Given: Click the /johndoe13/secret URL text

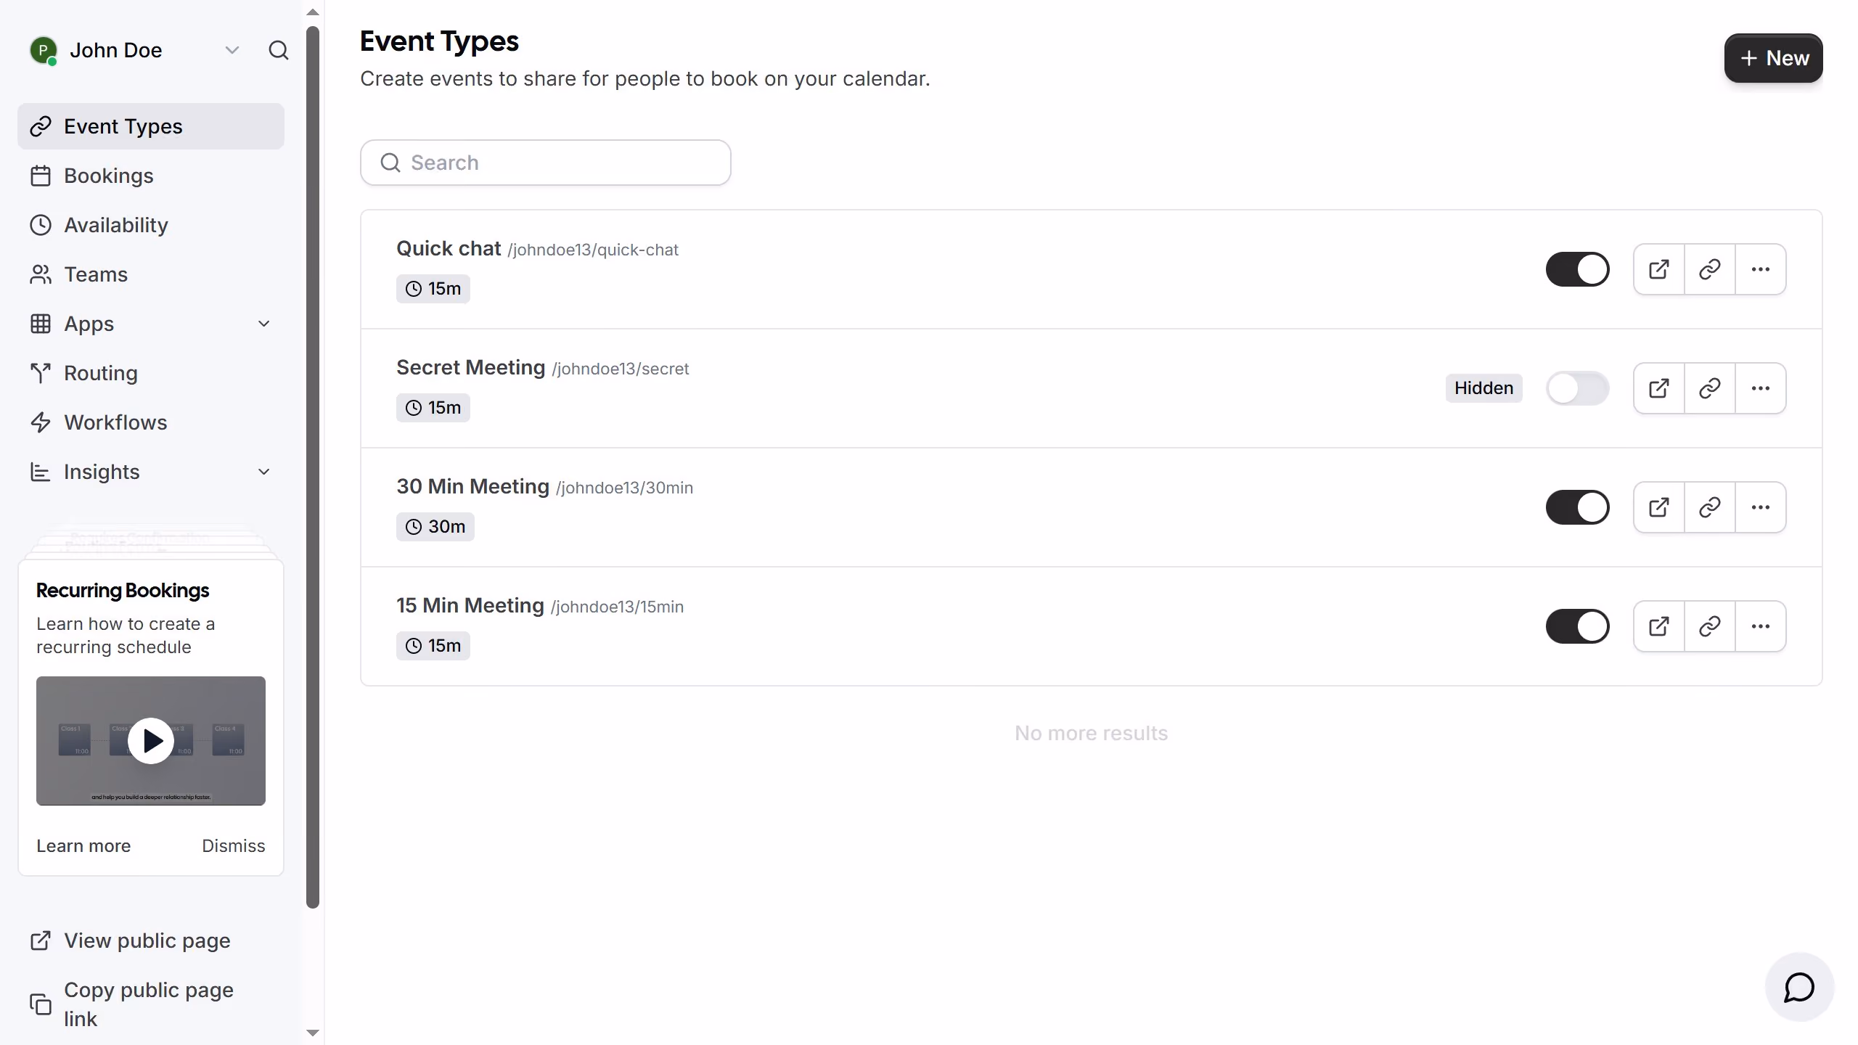Looking at the screenshot, I should tap(621, 369).
